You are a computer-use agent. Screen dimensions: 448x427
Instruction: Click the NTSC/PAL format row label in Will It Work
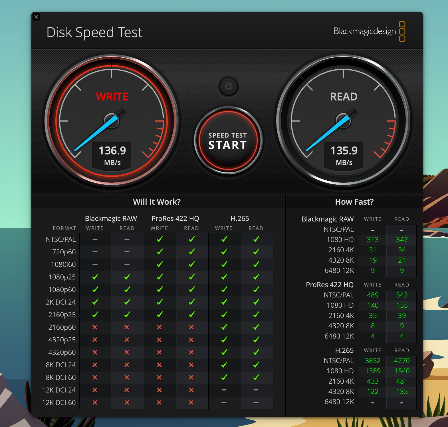61,239
